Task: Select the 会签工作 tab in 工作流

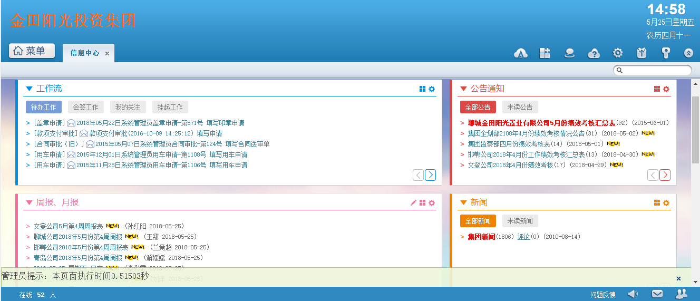Action: click(85, 107)
